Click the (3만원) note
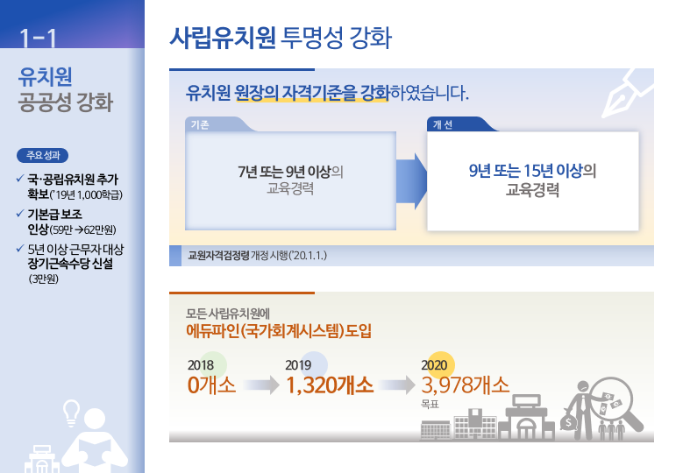 (x=44, y=279)
